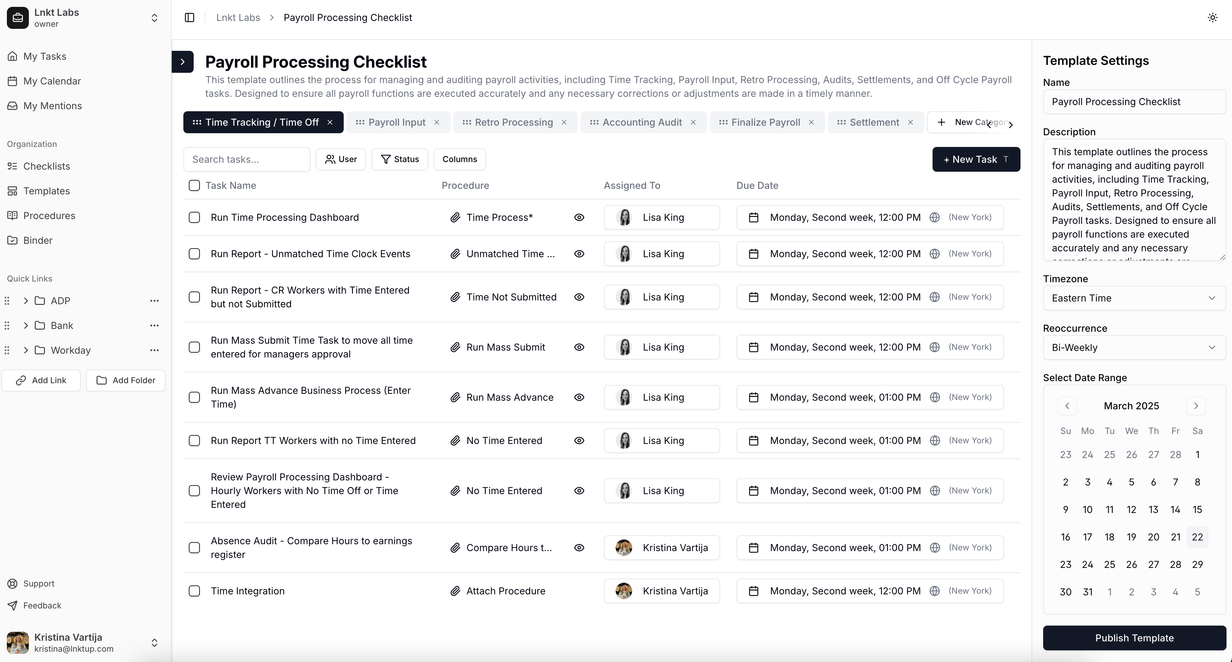Toggle the sidebar panel icon
This screenshot has width=1232, height=662.
pyautogui.click(x=190, y=18)
